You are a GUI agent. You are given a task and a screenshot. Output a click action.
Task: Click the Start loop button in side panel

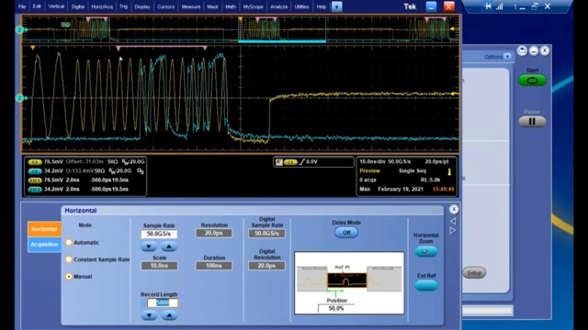point(532,81)
